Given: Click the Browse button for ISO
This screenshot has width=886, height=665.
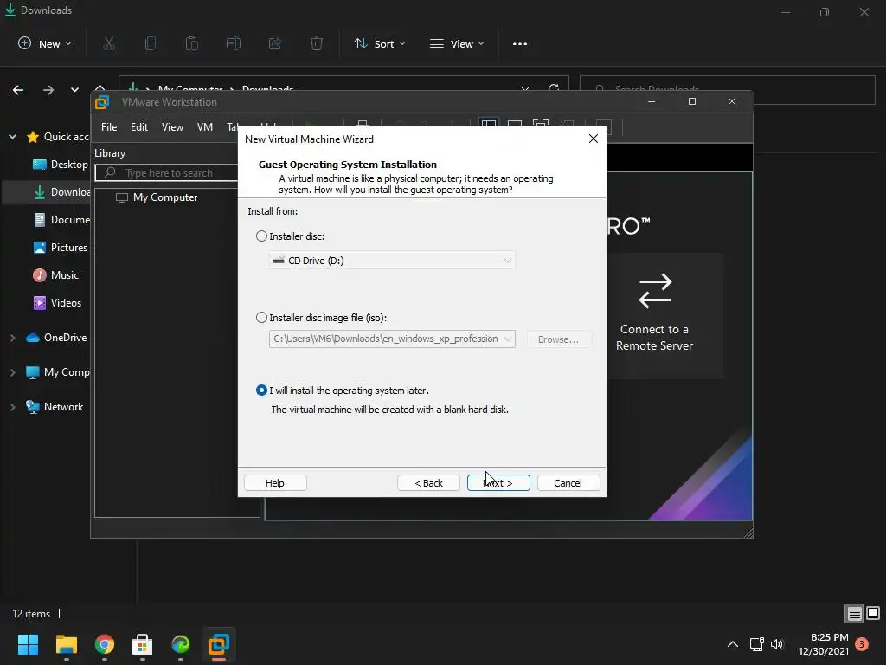Looking at the screenshot, I should click(x=558, y=339).
